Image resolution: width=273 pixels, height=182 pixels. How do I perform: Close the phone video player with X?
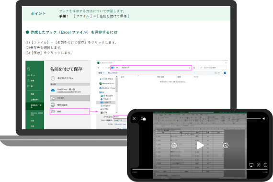[x=134, y=119]
